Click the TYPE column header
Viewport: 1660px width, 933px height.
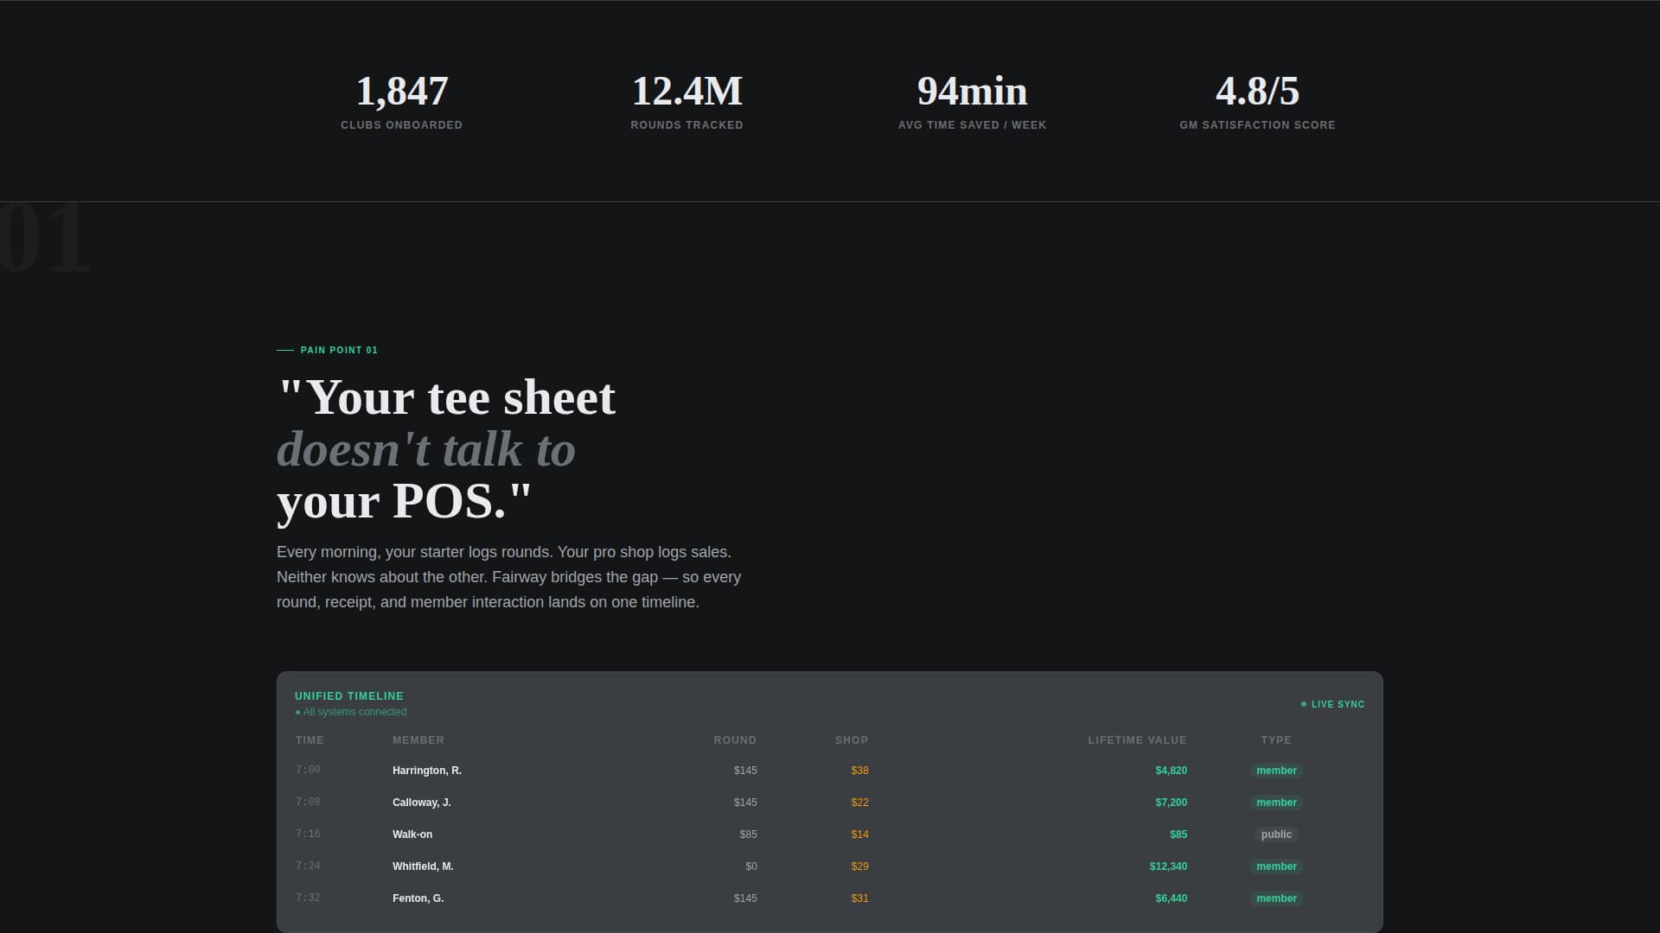click(x=1276, y=740)
